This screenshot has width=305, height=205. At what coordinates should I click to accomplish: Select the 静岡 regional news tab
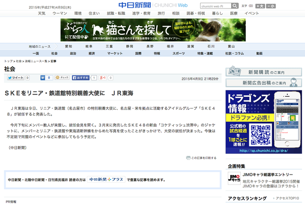tap(130, 47)
